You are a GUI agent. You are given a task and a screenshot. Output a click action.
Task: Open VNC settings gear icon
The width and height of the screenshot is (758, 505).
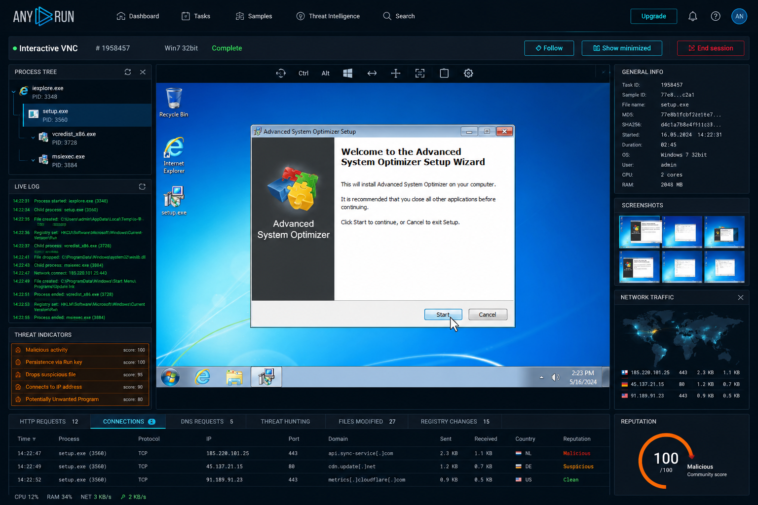(468, 73)
